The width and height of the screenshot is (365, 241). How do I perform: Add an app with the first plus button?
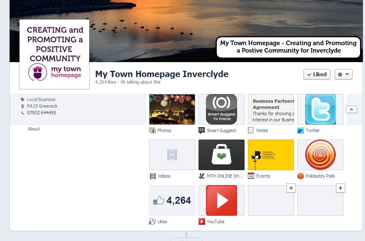[291, 188]
